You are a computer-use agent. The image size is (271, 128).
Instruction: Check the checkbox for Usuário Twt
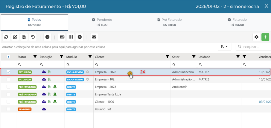point(8,109)
